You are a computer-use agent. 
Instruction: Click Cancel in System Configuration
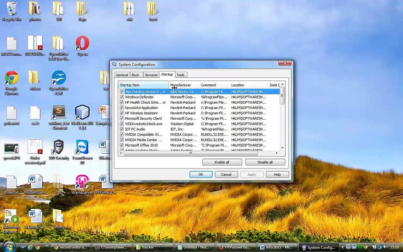click(226, 174)
